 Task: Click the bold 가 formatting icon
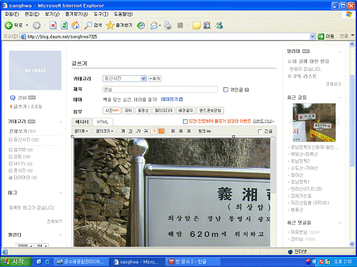(x=123, y=131)
